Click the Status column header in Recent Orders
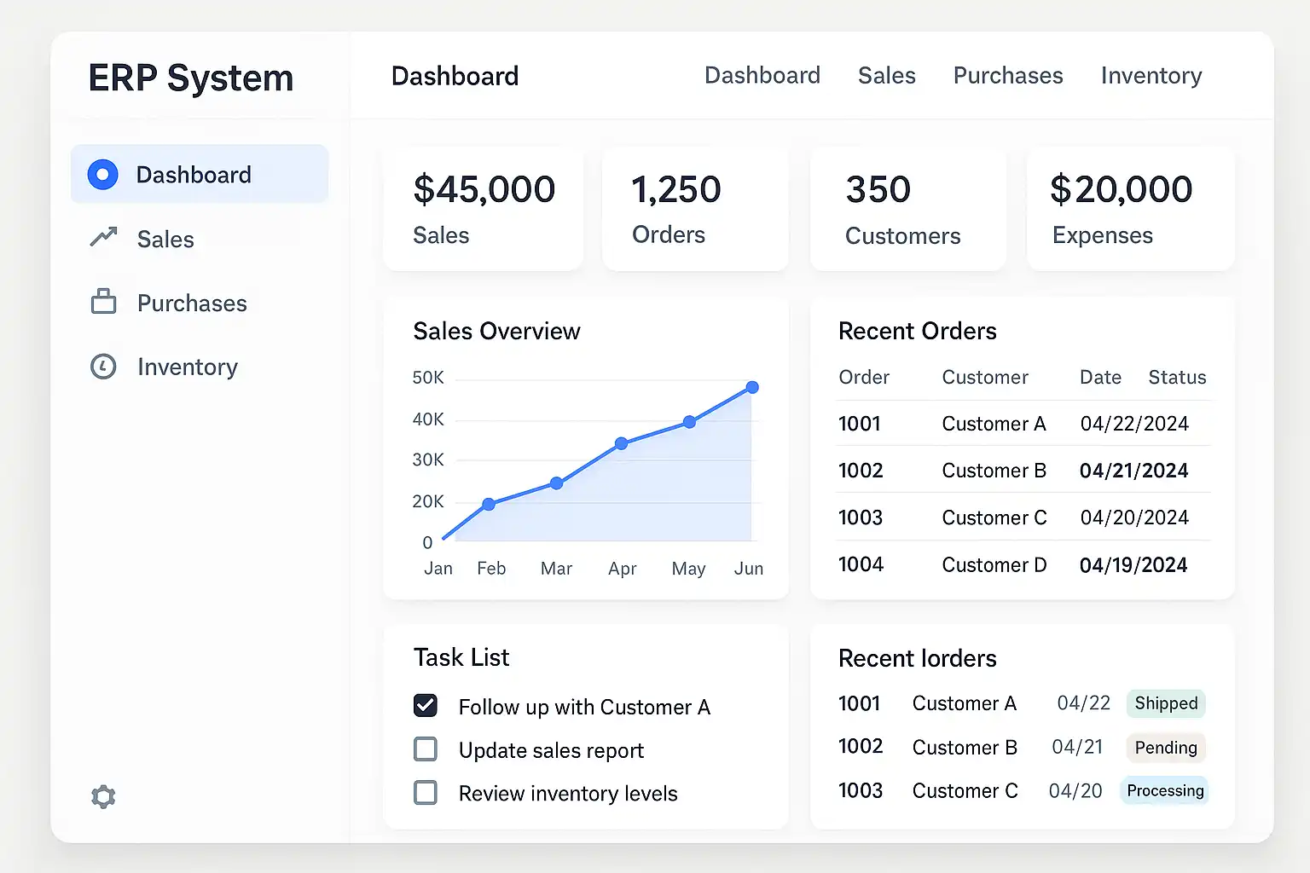This screenshot has width=1310, height=873. pos(1177,377)
